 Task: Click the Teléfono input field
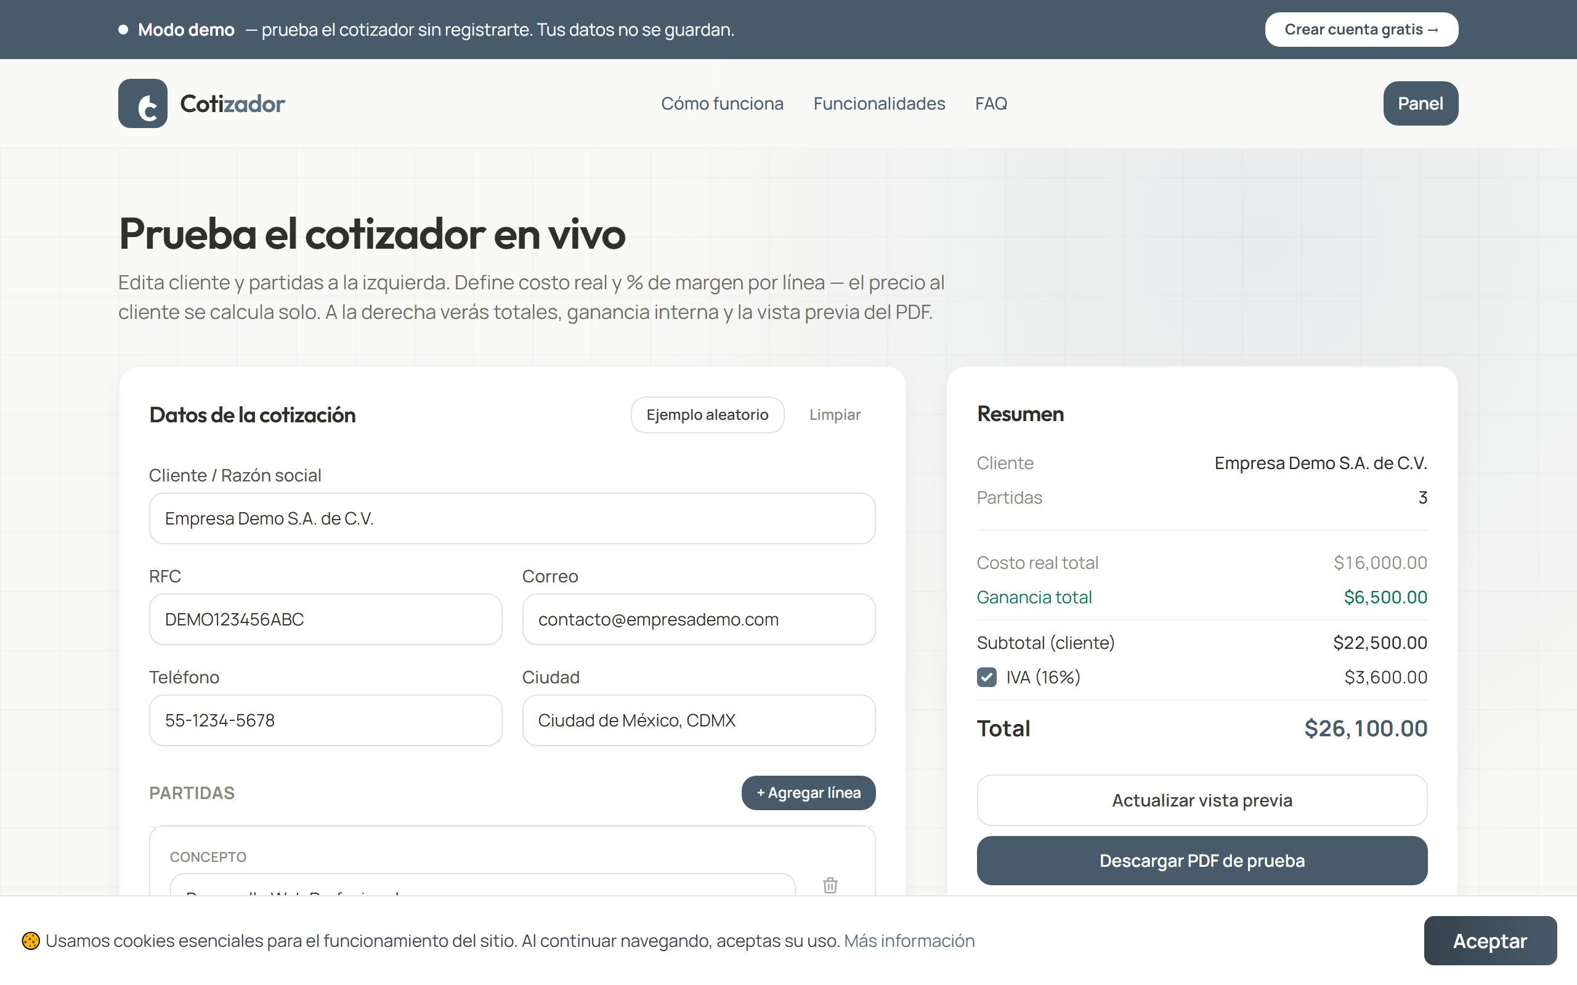click(325, 720)
